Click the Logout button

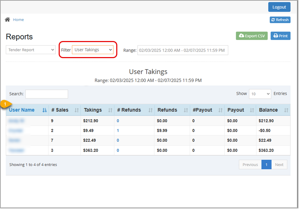pos(279,7)
